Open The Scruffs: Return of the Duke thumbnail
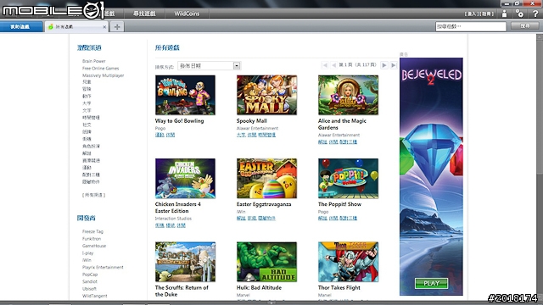The image size is (543, 305). point(185,262)
